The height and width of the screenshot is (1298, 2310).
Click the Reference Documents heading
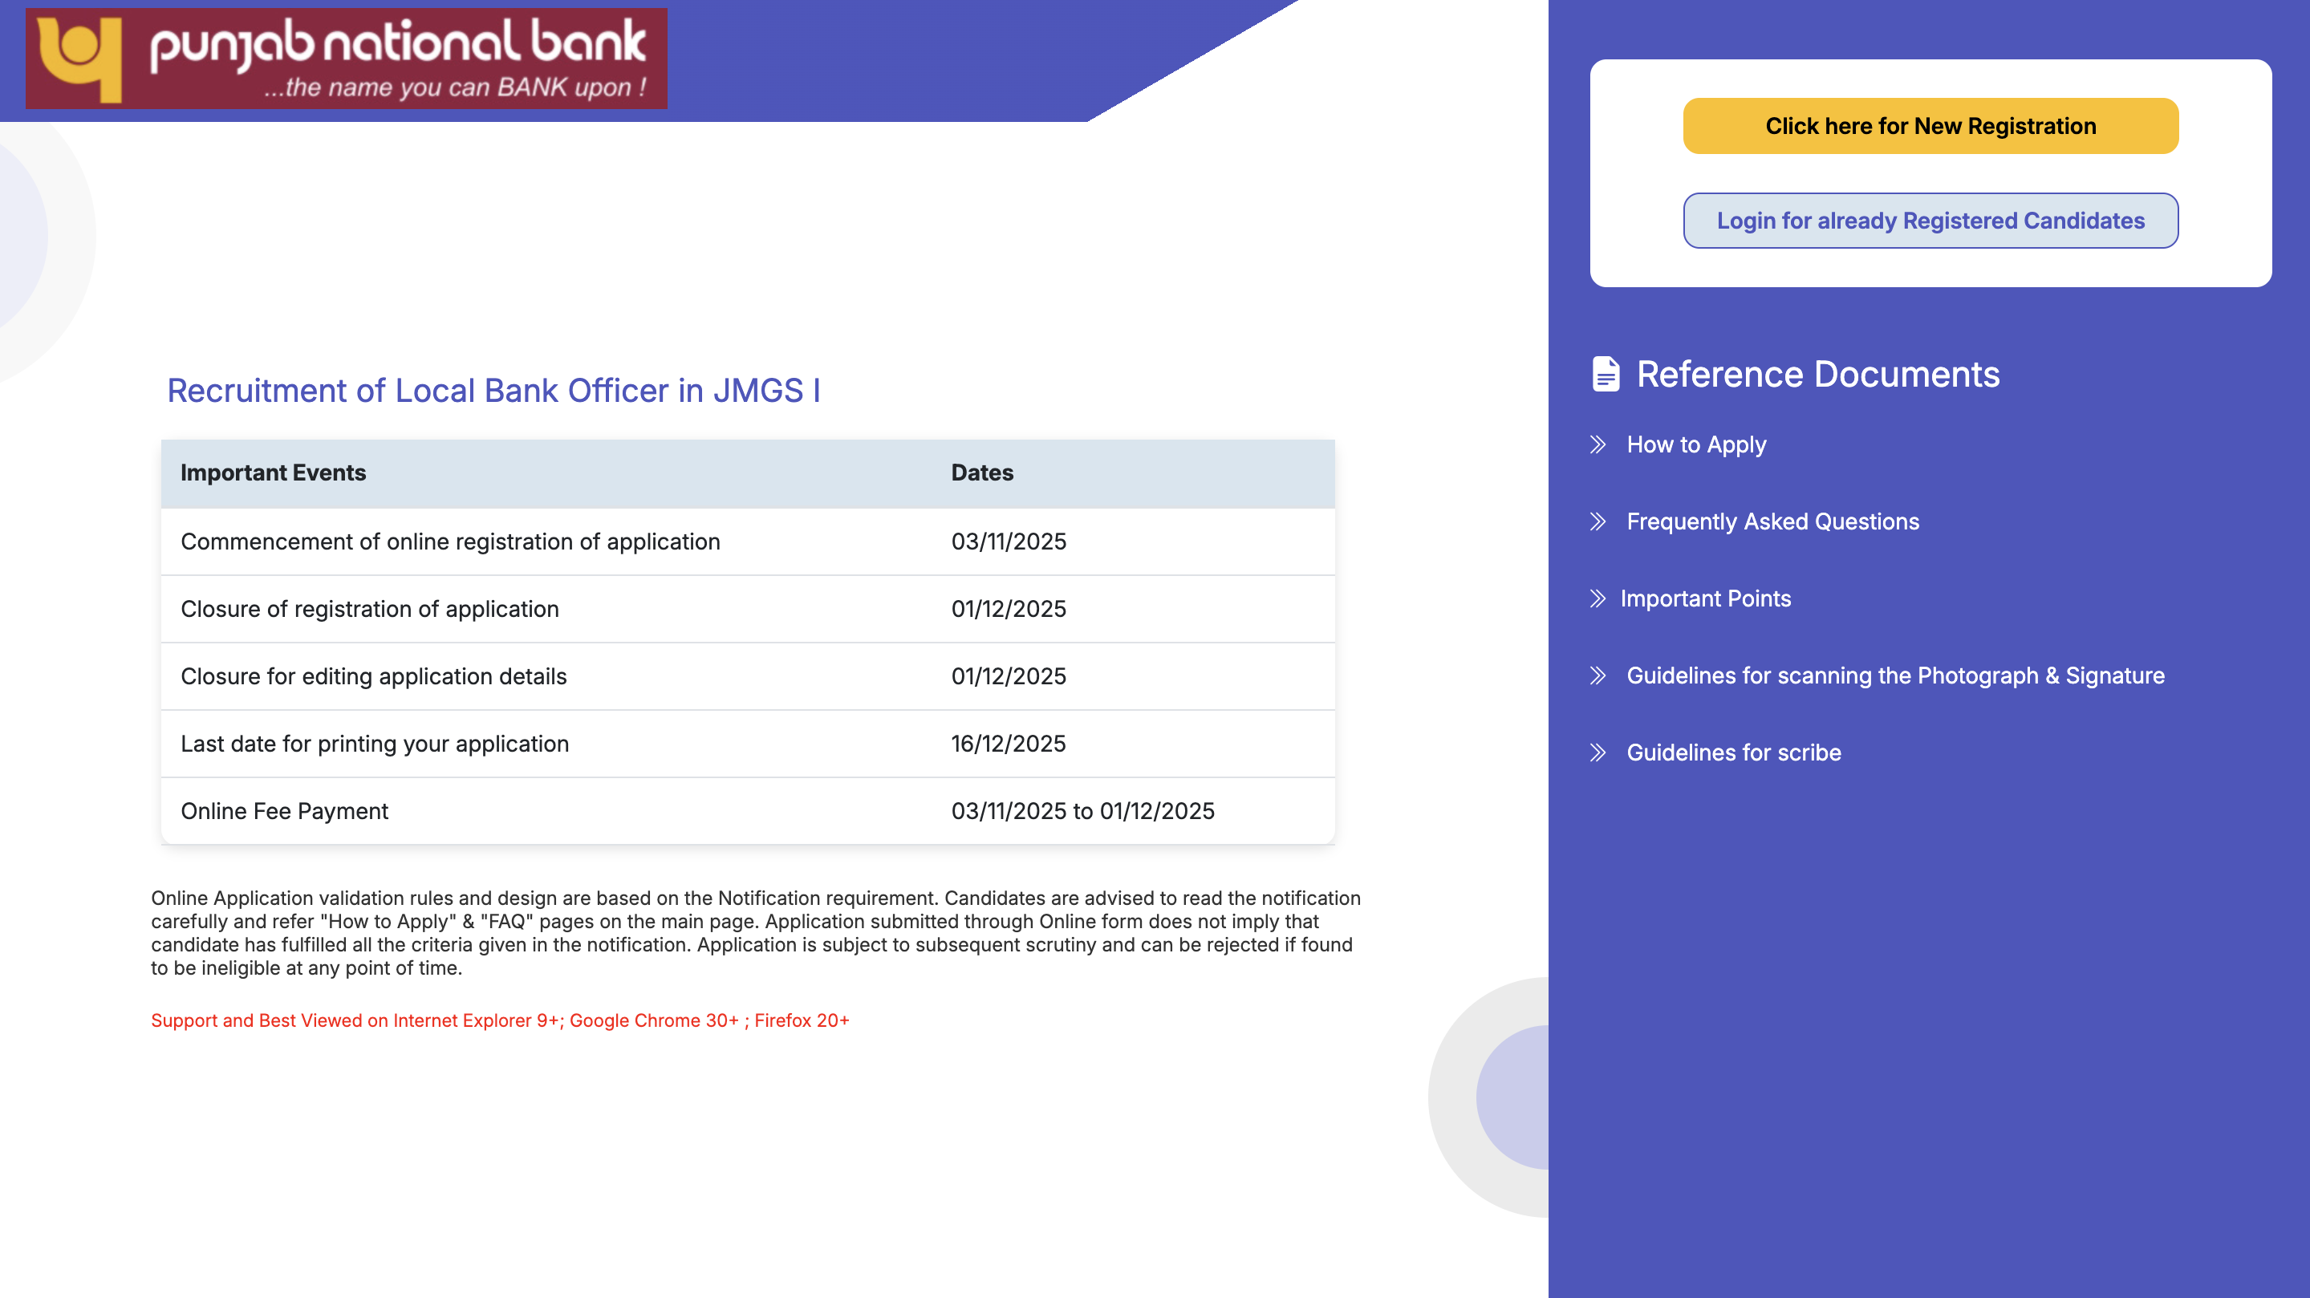tap(1817, 374)
